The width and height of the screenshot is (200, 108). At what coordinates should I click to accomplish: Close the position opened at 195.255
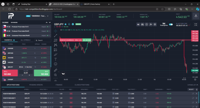click(x=197, y=102)
